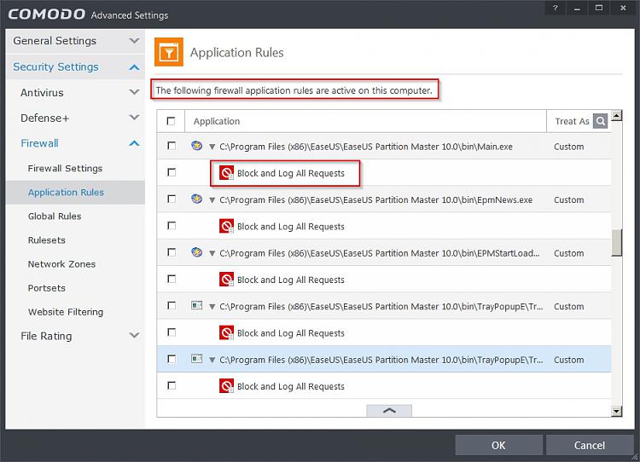Click Custom in the Main.exe row
Viewport: 640px width, 462px height.
(568, 147)
